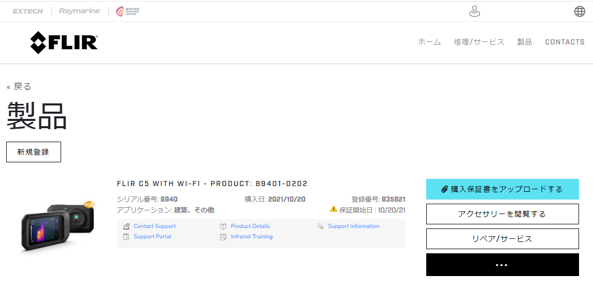This screenshot has width=593, height=290.
Task: Go to ホーム menu item
Action: tap(429, 42)
